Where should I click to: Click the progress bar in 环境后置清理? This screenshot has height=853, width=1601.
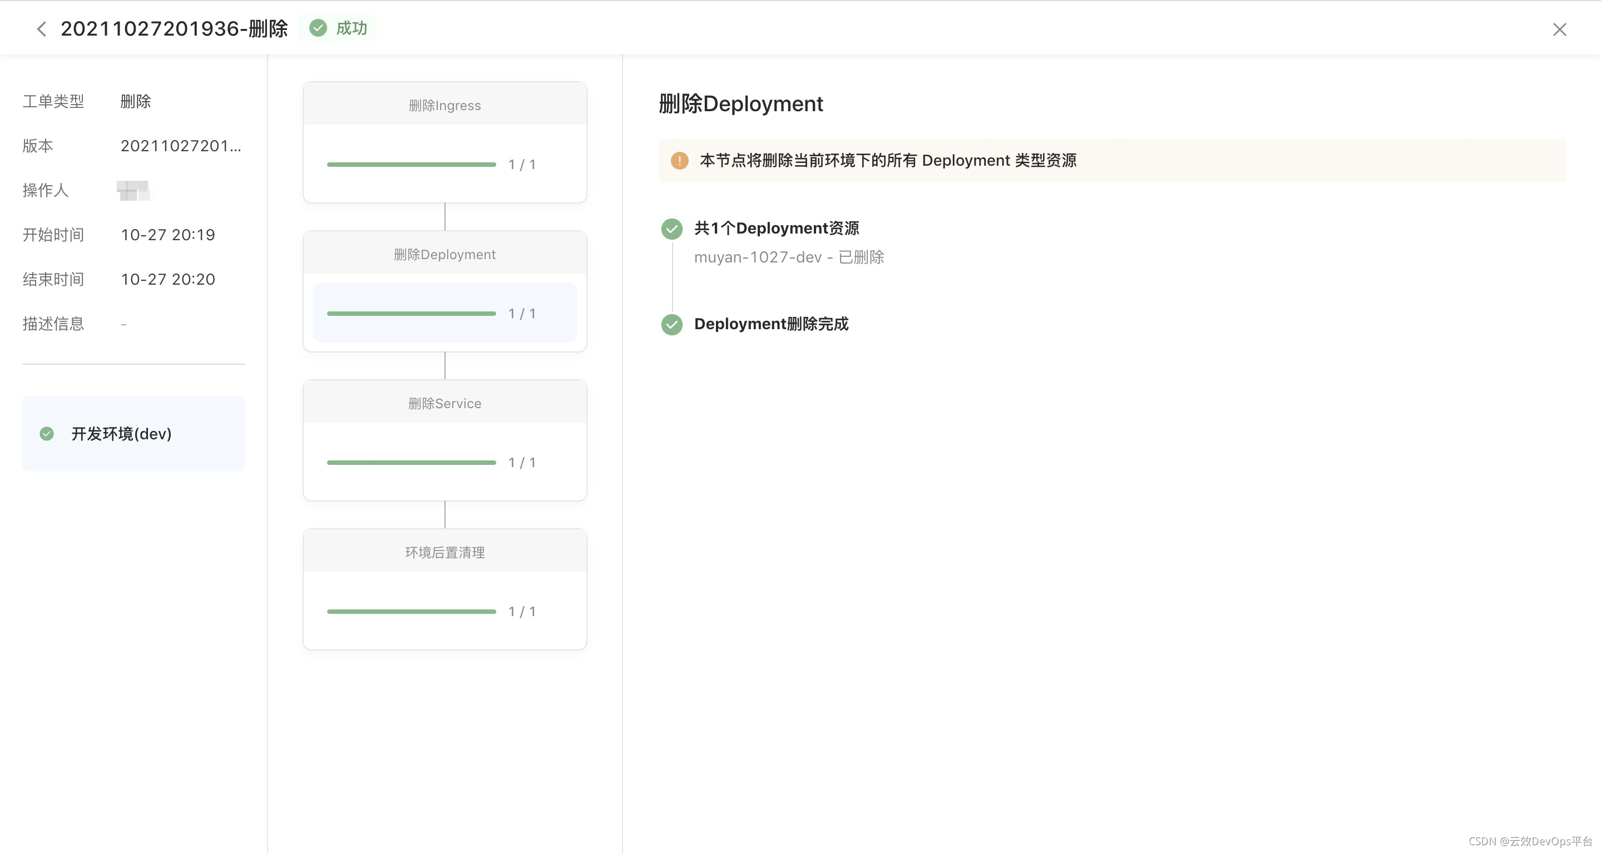tap(412, 612)
